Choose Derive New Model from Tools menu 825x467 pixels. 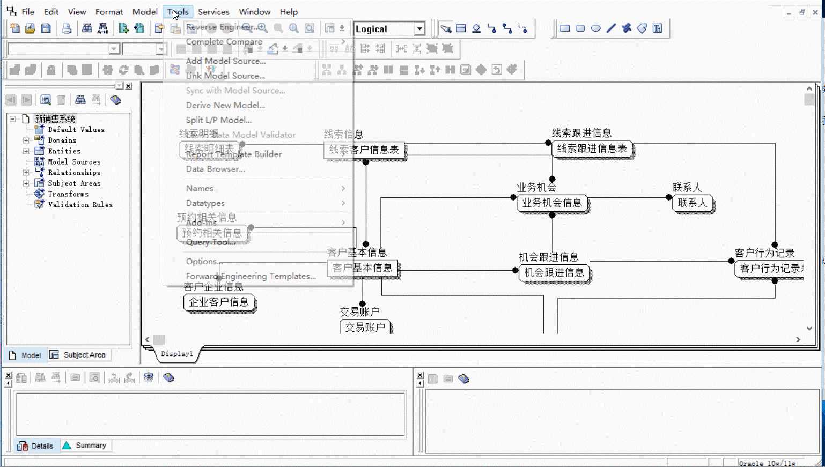pyautogui.click(x=226, y=105)
